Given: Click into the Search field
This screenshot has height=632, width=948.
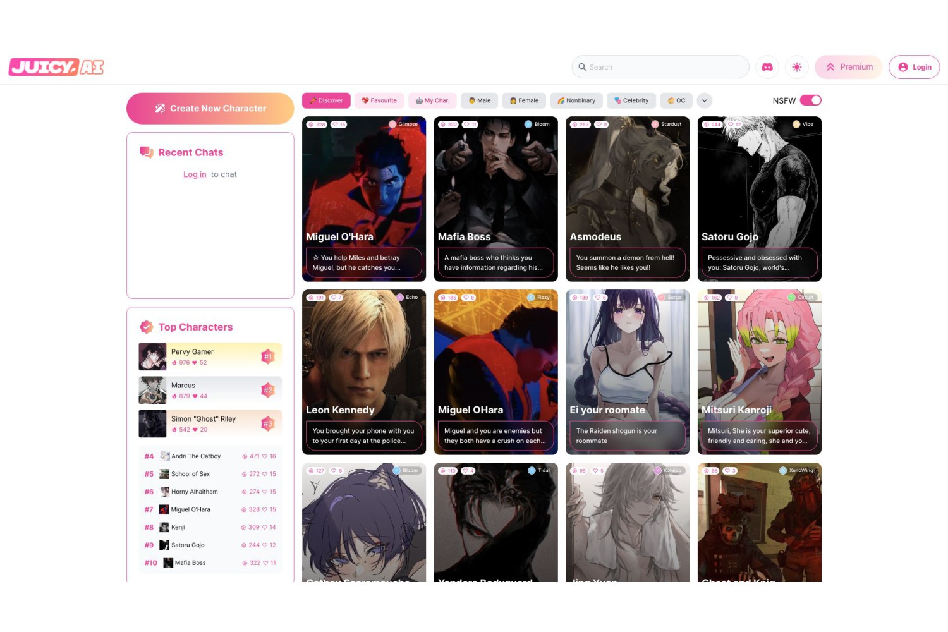Looking at the screenshot, I should pyautogui.click(x=660, y=67).
